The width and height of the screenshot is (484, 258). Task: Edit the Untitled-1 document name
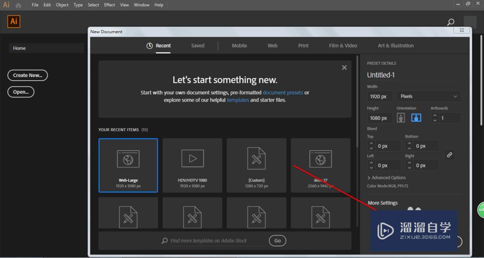pos(414,75)
